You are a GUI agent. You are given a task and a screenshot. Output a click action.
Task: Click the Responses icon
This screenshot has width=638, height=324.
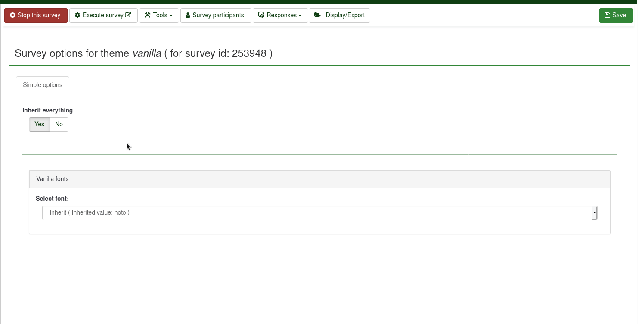[x=261, y=15]
